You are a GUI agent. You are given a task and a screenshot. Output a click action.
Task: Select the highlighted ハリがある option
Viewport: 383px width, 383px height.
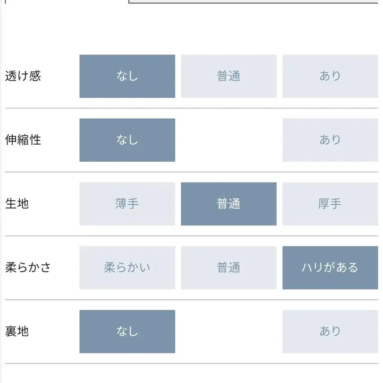330,268
